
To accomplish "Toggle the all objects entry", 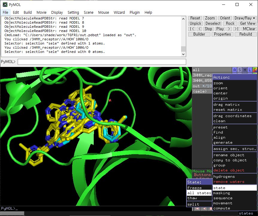I will [212, 70].
